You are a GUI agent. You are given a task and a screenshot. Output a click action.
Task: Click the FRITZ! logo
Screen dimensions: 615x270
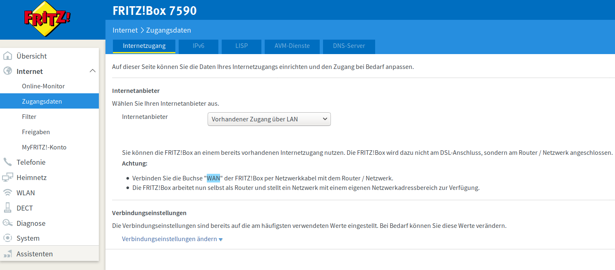click(x=47, y=19)
